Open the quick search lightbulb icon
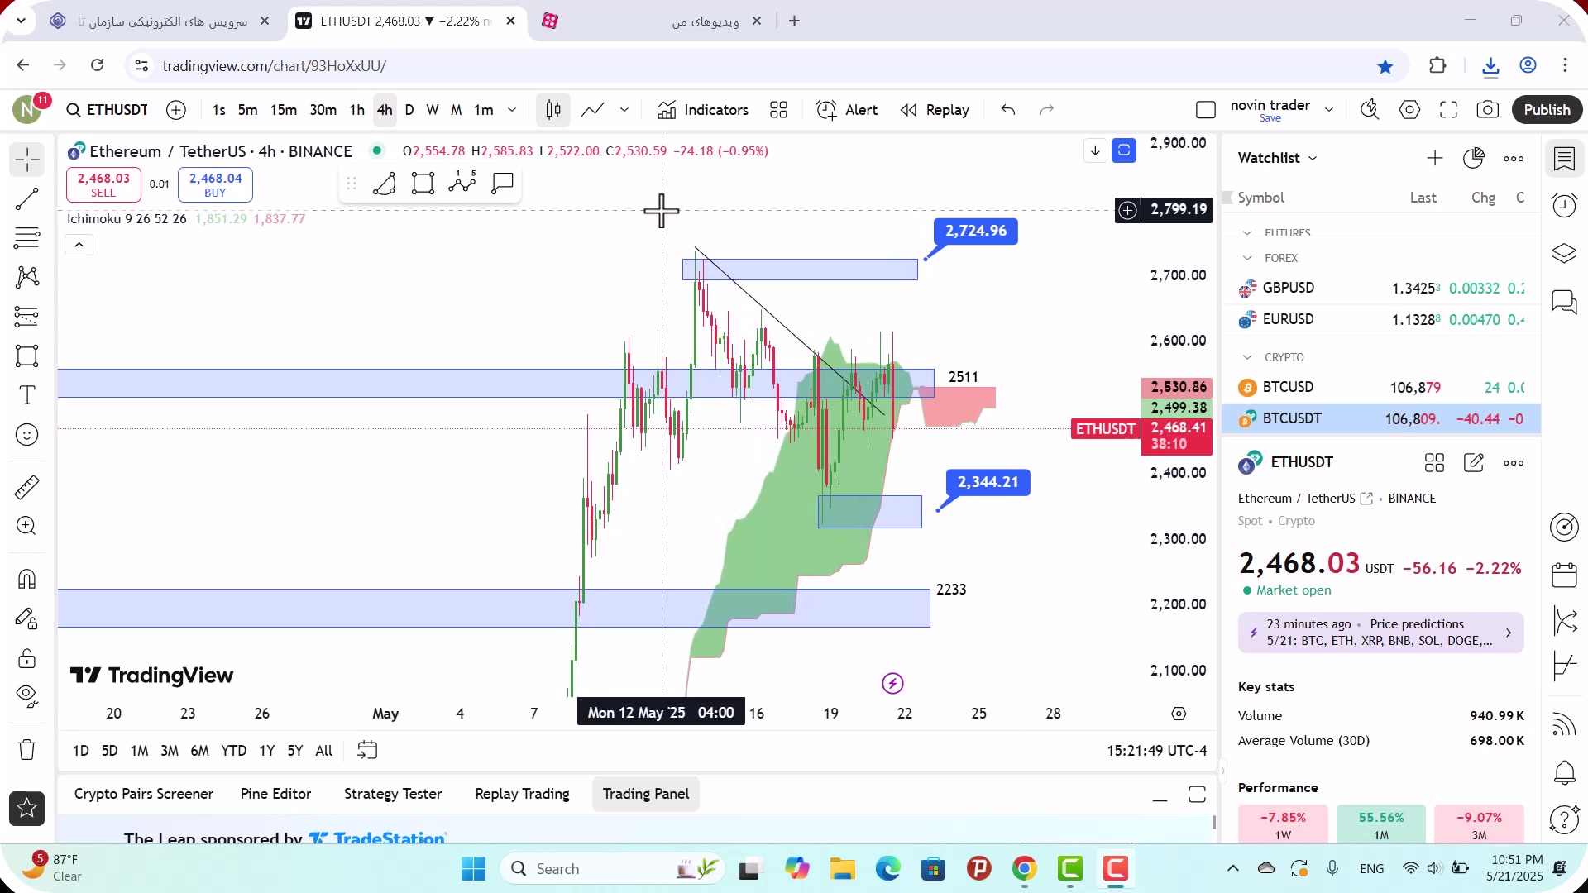This screenshot has height=893, width=1588. click(x=1370, y=110)
